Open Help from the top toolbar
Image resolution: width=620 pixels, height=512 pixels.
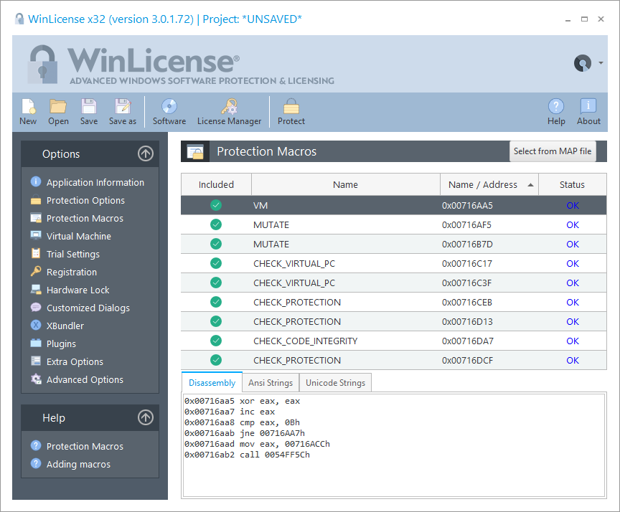(556, 112)
